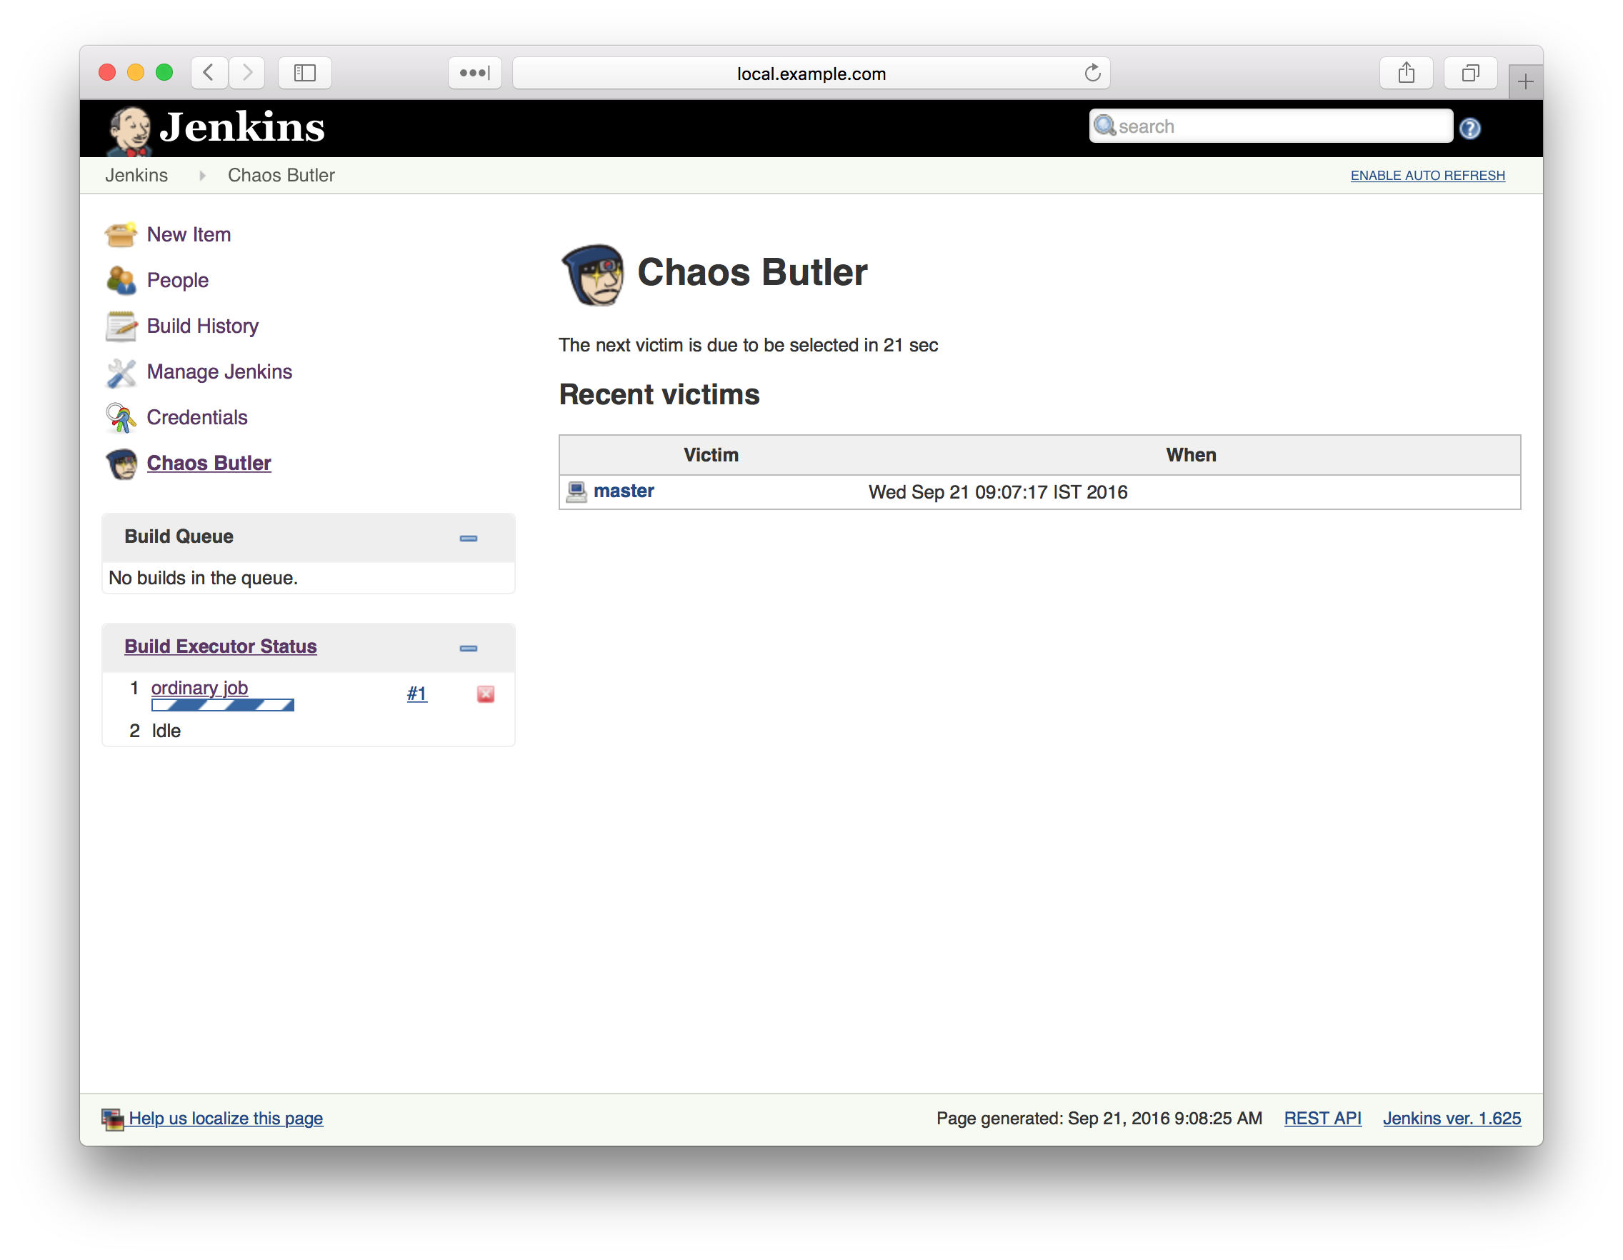The height and width of the screenshot is (1260, 1623).
Task: Open the breadcrumb arrow after Jenkins
Action: coord(202,175)
